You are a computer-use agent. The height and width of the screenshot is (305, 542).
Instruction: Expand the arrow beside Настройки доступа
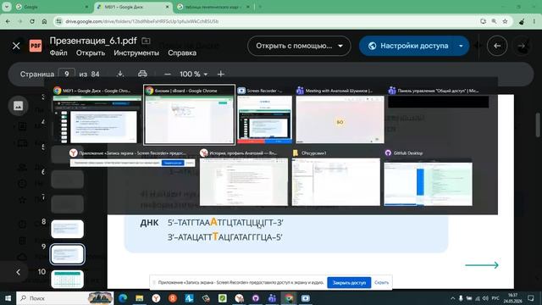pyautogui.click(x=461, y=46)
